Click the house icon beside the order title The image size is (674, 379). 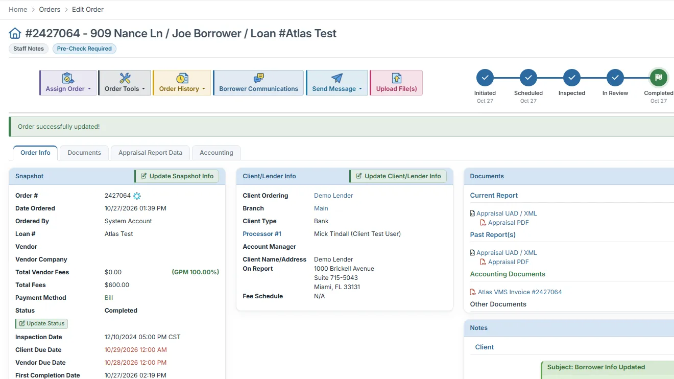[x=15, y=34]
